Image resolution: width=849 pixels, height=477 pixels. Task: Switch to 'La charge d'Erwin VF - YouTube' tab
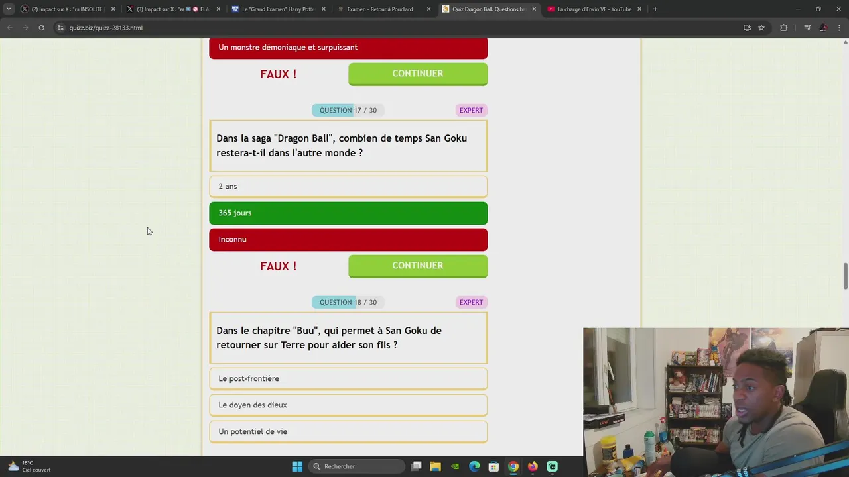coord(594,9)
